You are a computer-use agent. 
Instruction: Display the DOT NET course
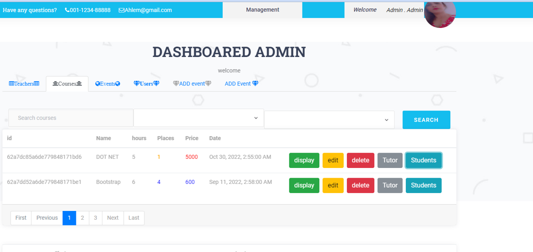(304, 160)
